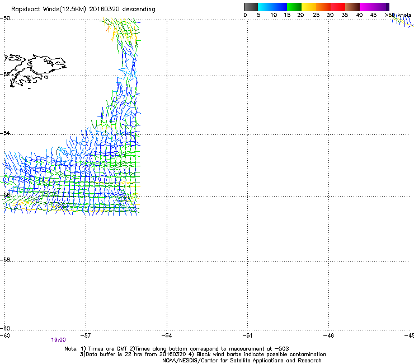Image resolution: width=414 pixels, height=364 pixels.
Task: Click the legend label '40'
Action: [359, 15]
